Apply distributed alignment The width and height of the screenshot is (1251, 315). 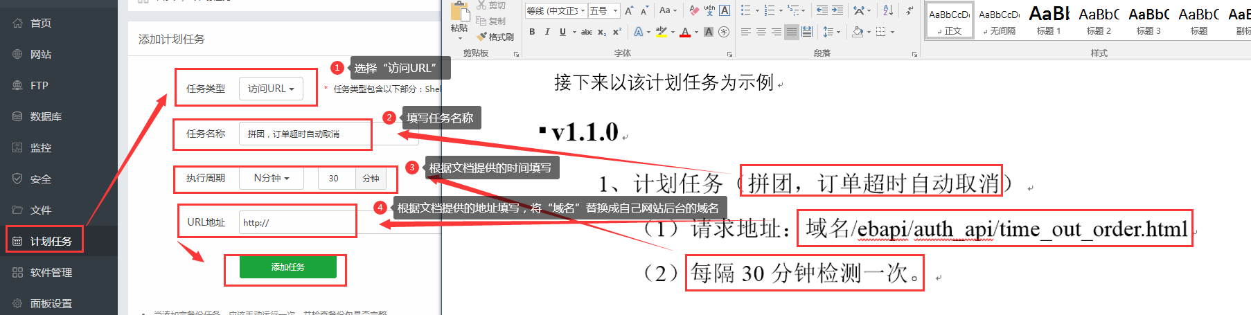807,32
